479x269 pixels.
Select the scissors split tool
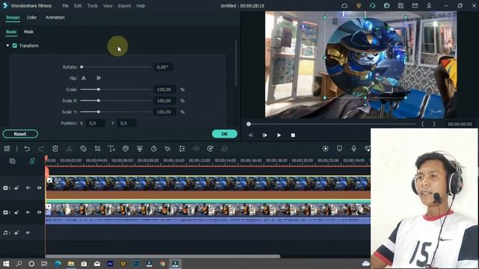coord(70,149)
